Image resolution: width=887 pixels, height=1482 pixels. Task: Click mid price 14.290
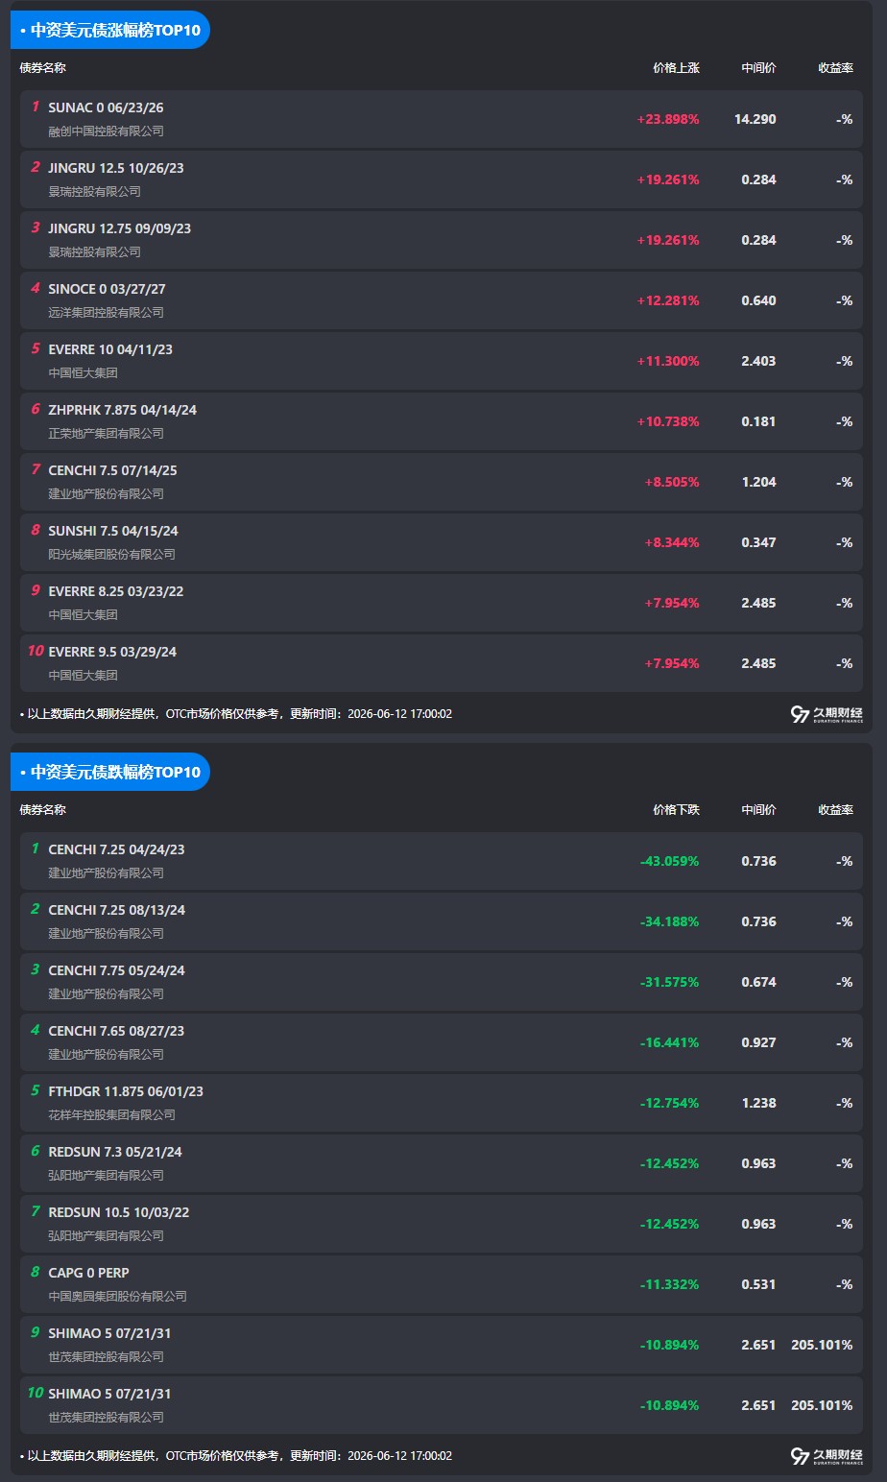click(755, 119)
